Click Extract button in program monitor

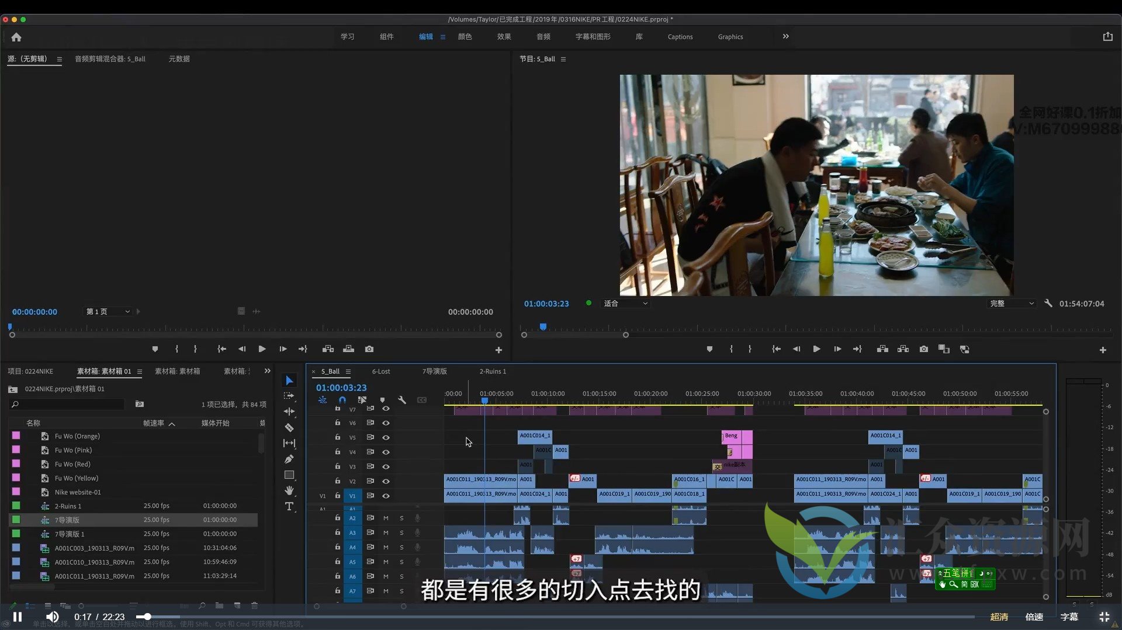point(903,349)
